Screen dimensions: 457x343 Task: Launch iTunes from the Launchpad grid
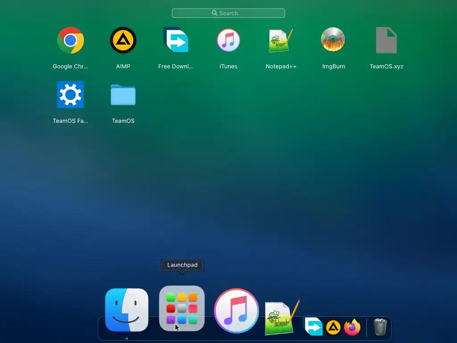[228, 40]
